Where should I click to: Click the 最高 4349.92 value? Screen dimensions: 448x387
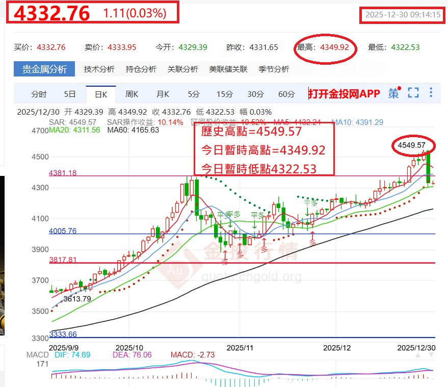pos(334,47)
